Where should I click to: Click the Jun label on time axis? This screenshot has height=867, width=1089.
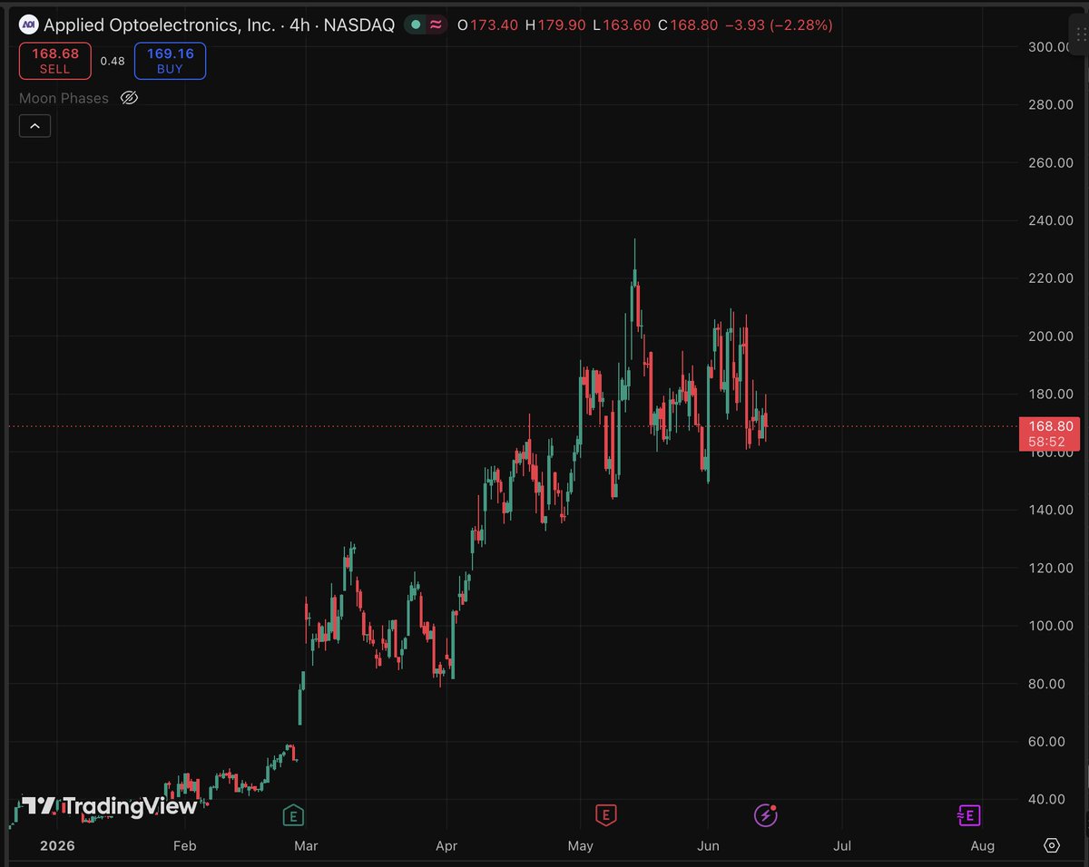pos(708,846)
